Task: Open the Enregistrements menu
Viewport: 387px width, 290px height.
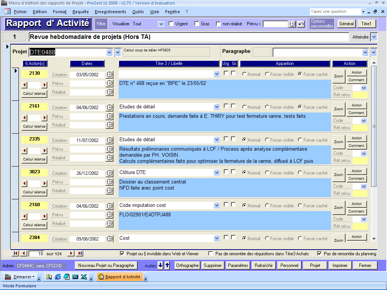Action: (x=110, y=12)
